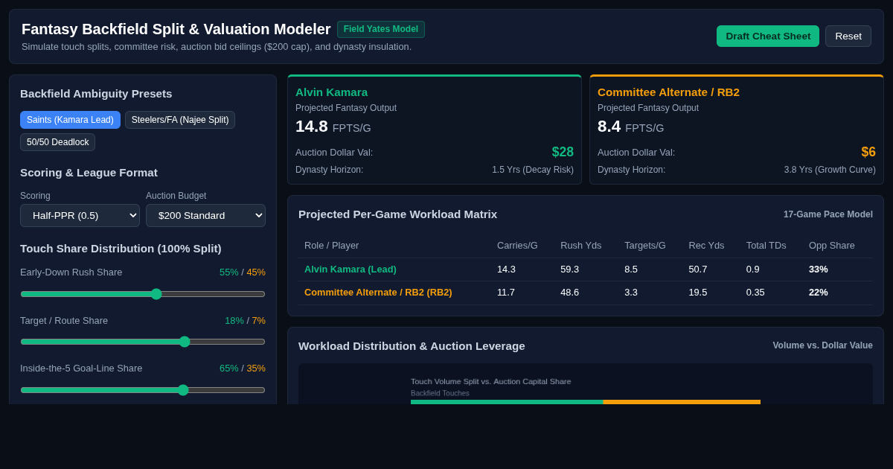The height and width of the screenshot is (469, 893).
Task: Click Kamara's 14.3 carries value
Action: coord(506,269)
